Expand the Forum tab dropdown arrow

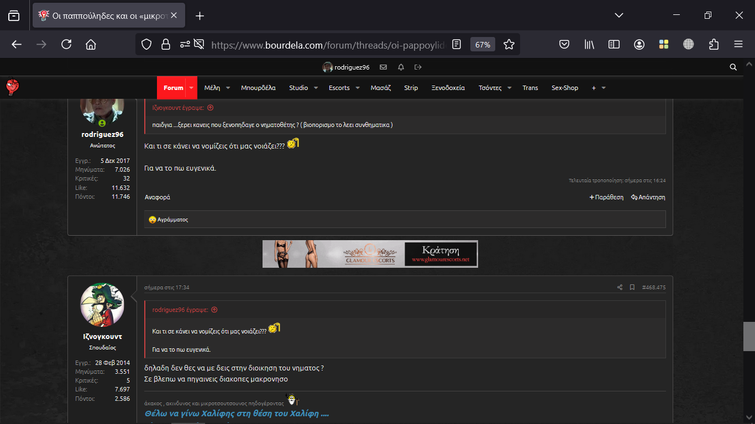192,88
